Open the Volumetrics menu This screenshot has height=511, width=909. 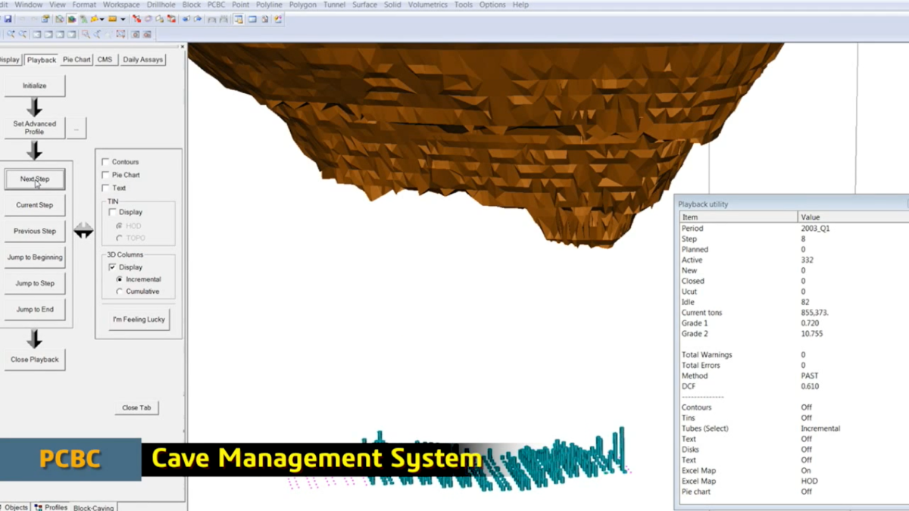point(428,5)
